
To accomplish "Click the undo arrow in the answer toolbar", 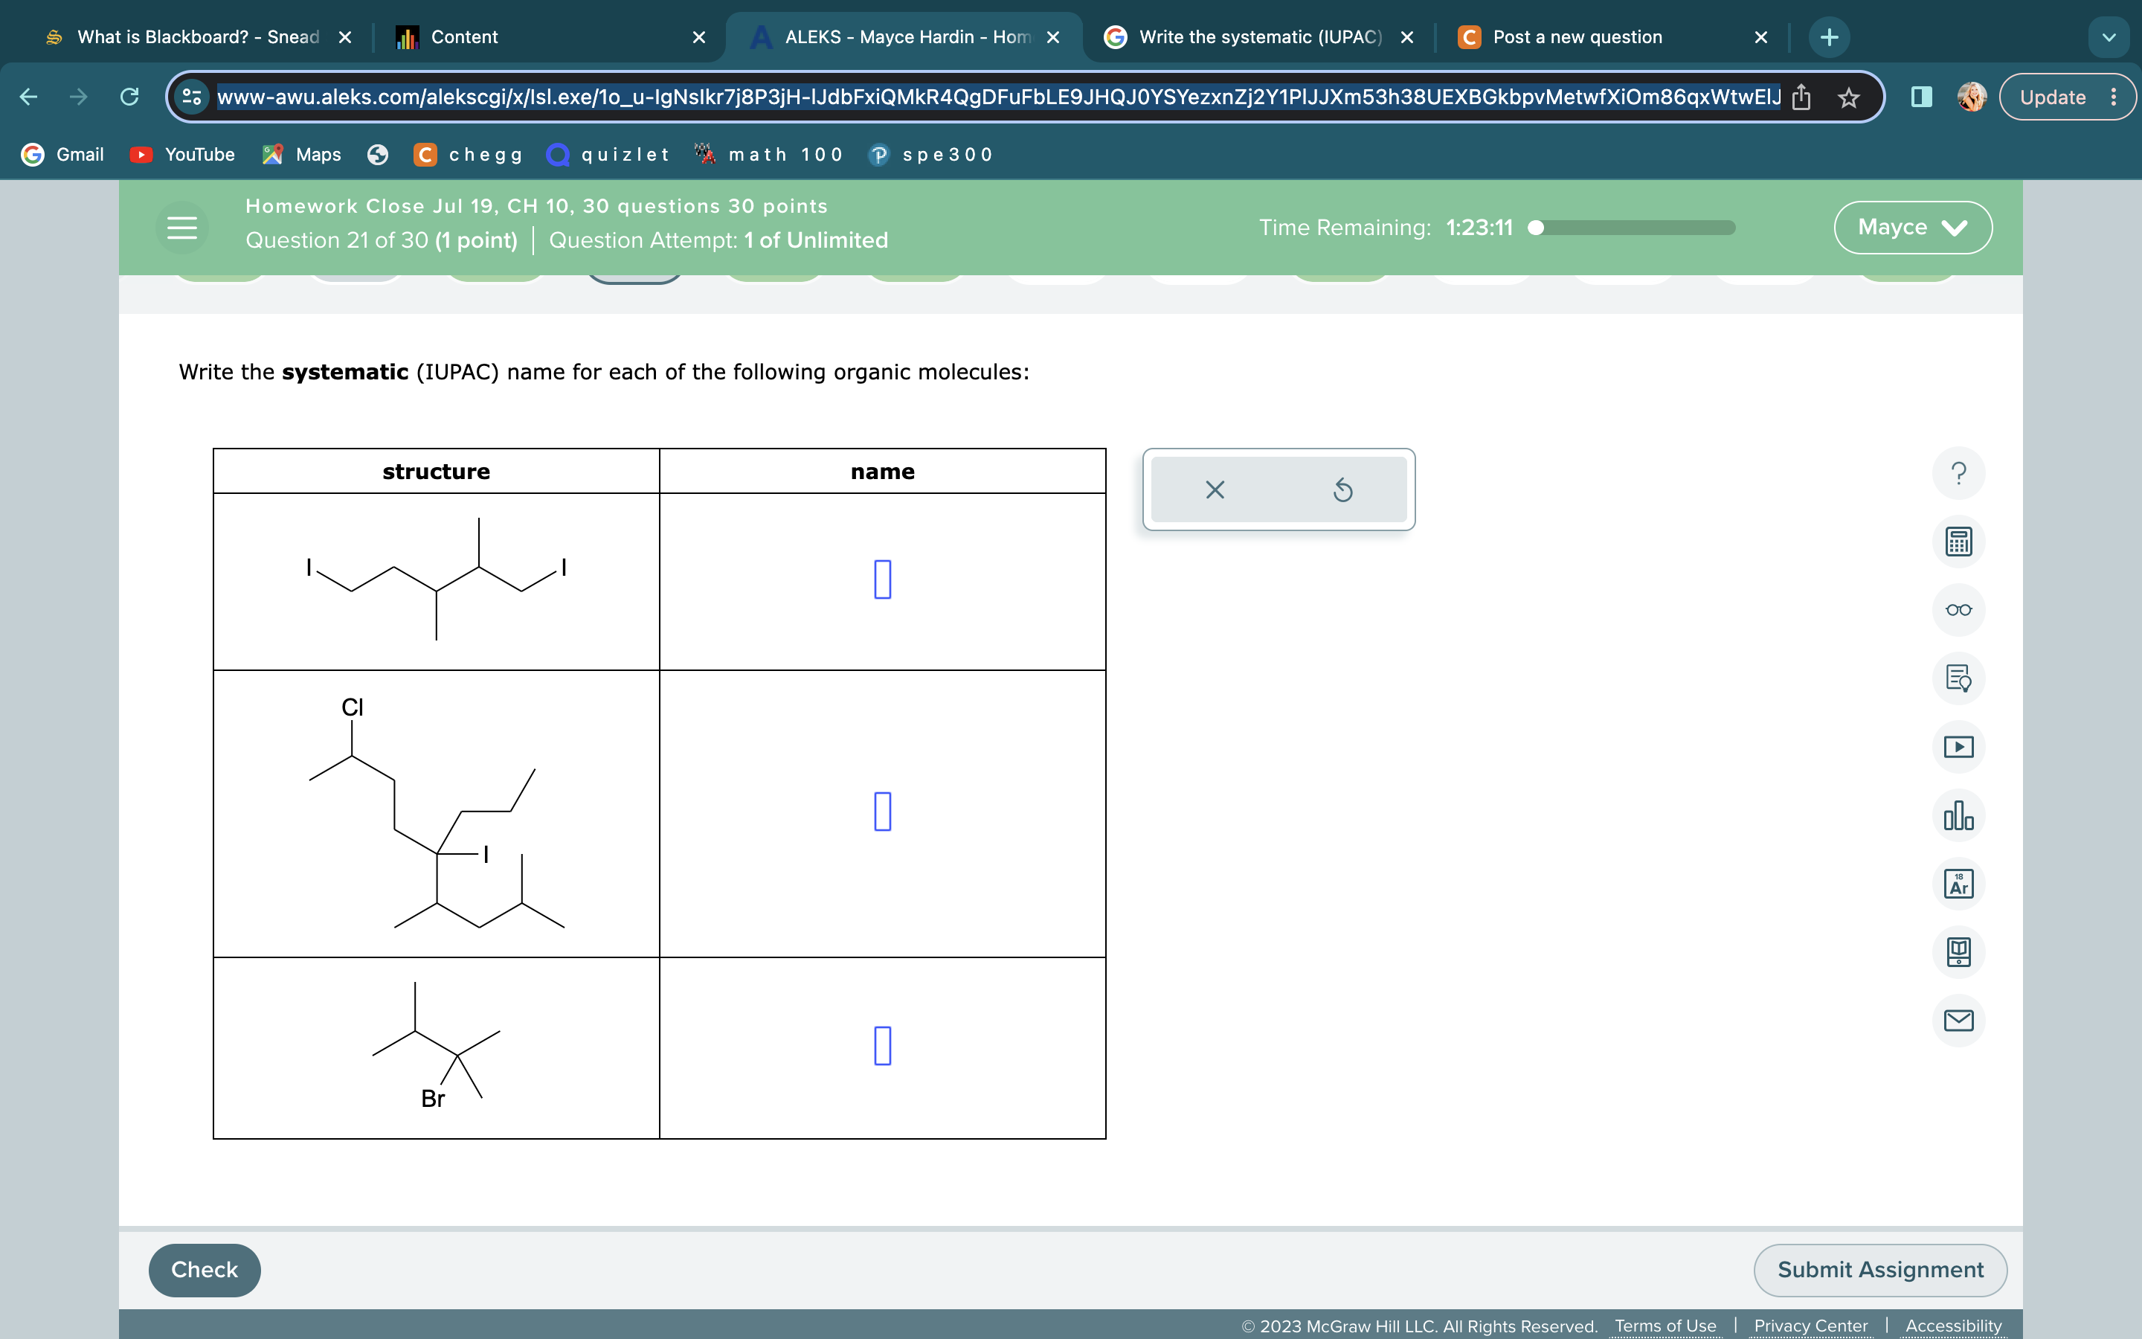I will pos(1342,489).
